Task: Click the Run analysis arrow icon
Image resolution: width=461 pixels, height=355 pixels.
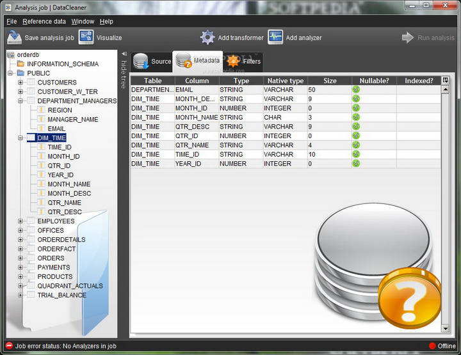Action: 408,38
